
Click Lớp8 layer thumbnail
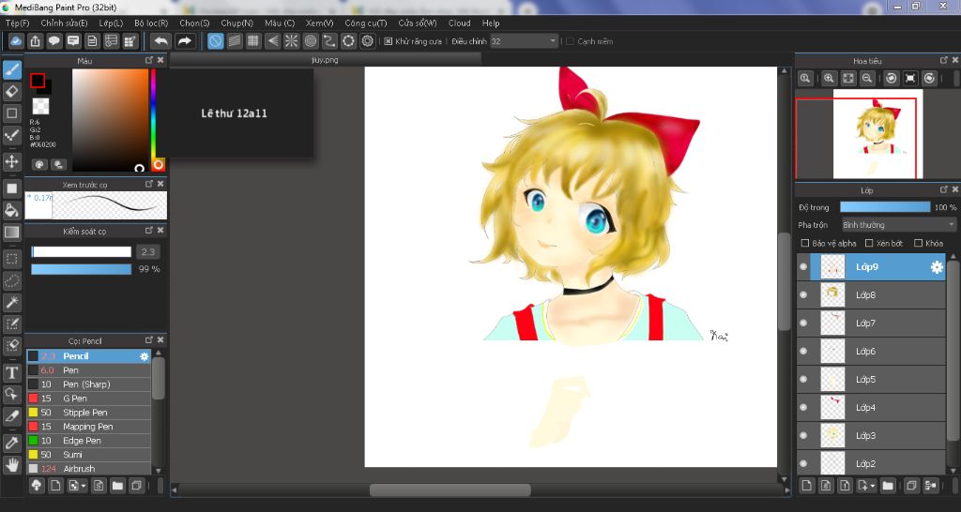832,295
